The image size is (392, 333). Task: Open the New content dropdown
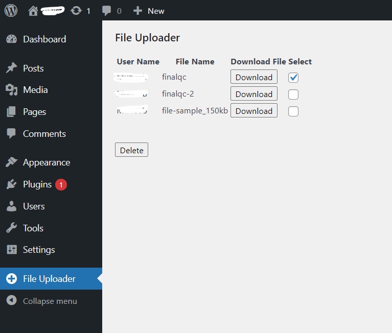pos(149,10)
